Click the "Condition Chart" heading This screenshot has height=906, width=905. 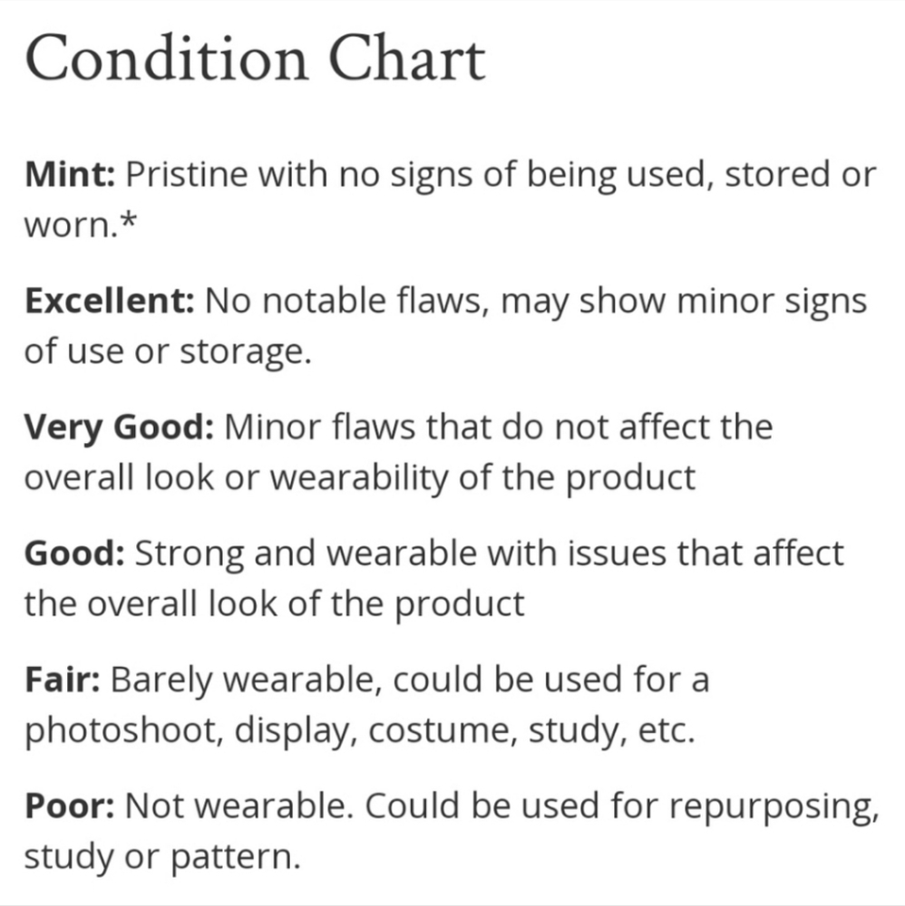(x=255, y=62)
